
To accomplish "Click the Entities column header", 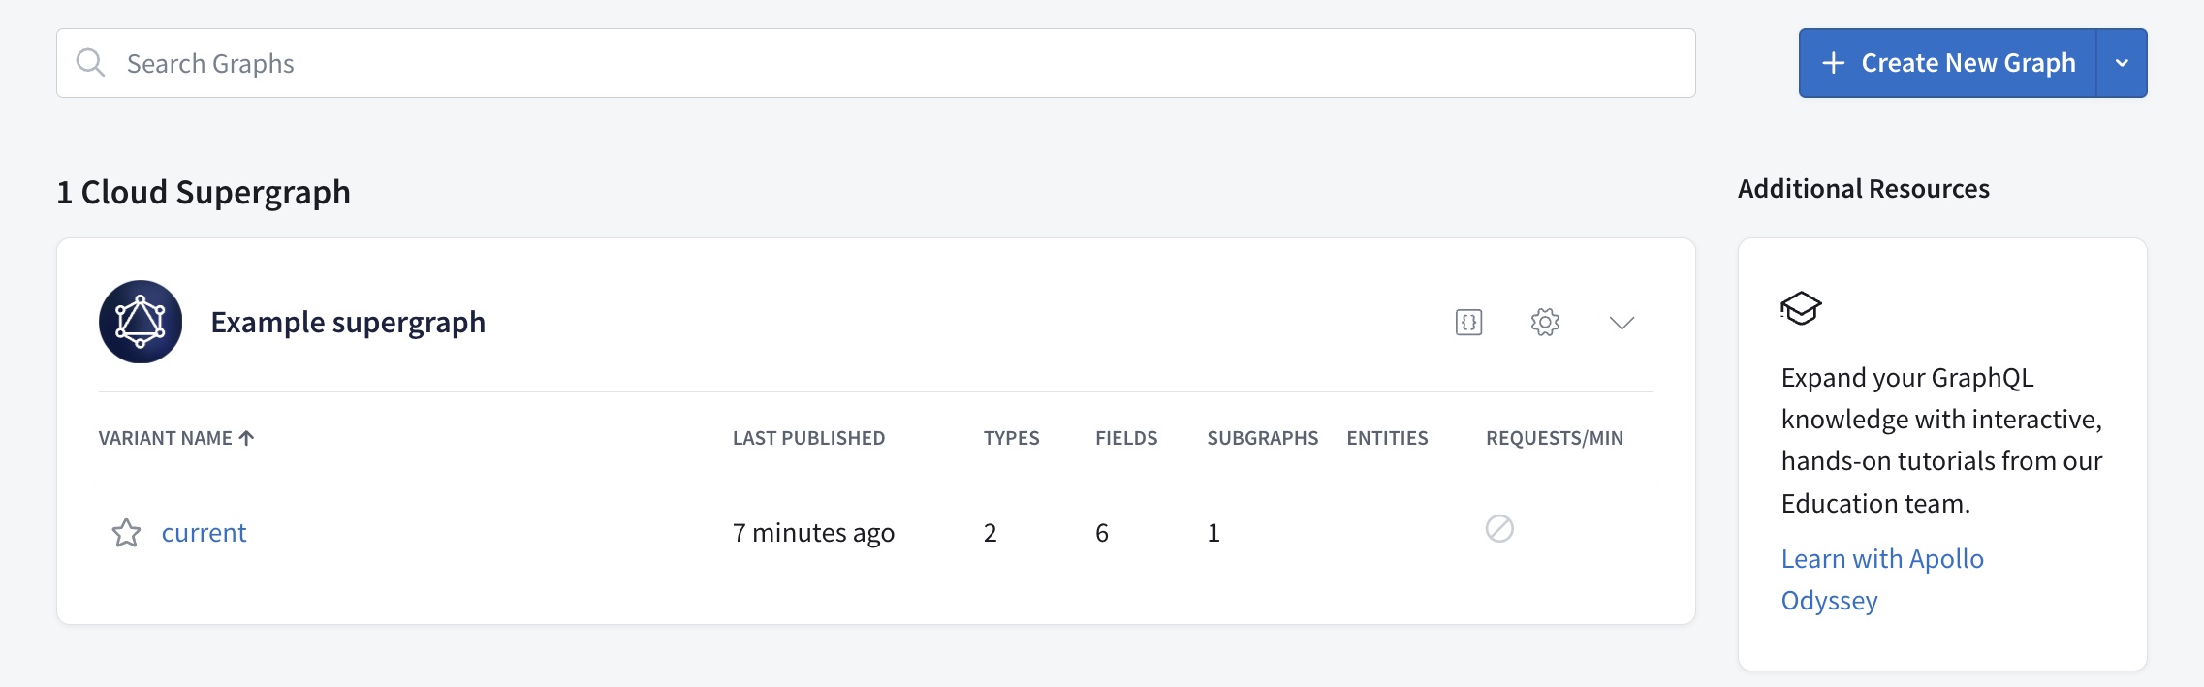I will coord(1387,438).
